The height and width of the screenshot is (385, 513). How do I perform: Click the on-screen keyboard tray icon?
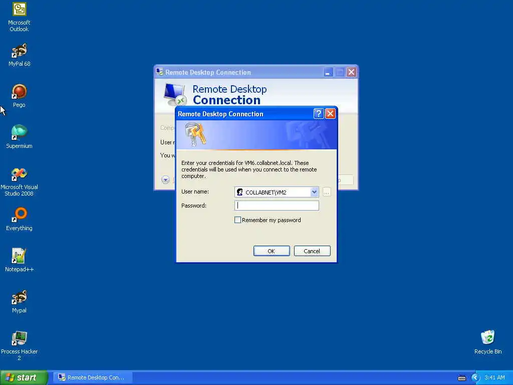pyautogui.click(x=462, y=378)
